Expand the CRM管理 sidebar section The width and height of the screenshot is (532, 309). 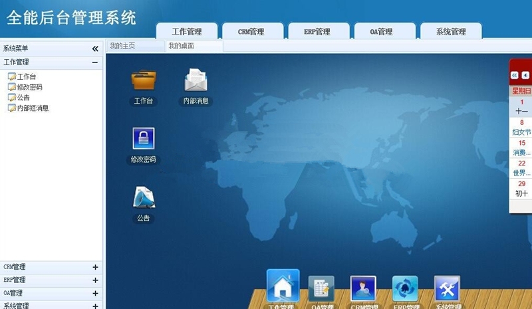point(95,267)
